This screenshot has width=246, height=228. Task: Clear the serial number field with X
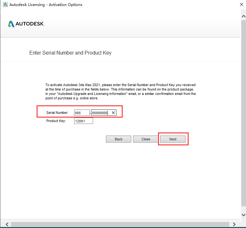(x=113, y=113)
